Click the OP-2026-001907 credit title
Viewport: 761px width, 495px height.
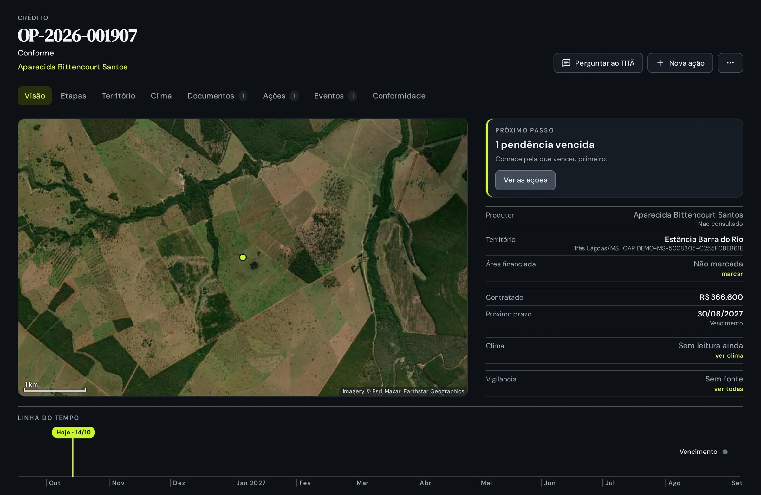tap(77, 35)
